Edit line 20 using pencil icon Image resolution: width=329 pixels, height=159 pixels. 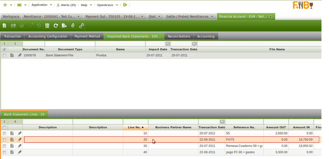point(19,140)
